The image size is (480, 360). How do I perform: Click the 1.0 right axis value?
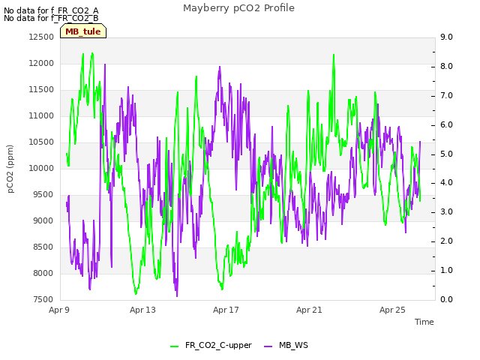(x=446, y=270)
